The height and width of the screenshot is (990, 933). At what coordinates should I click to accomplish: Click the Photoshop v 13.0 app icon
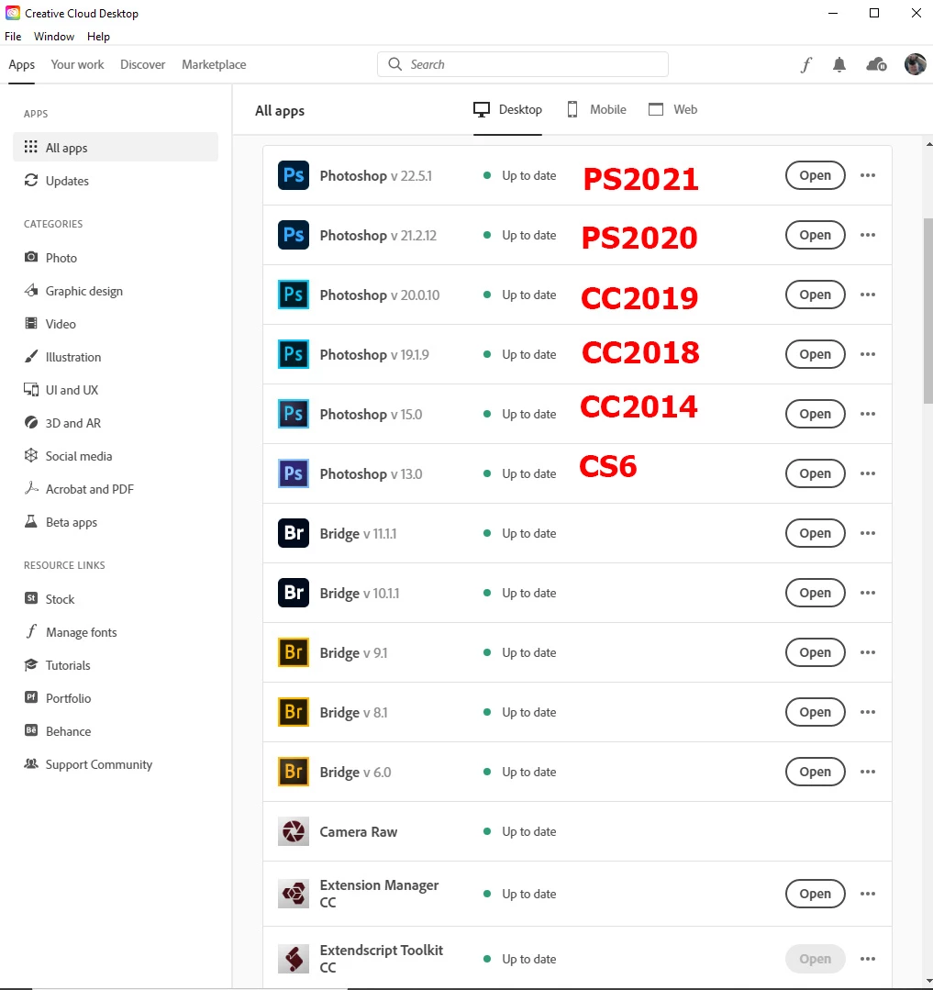pos(294,473)
